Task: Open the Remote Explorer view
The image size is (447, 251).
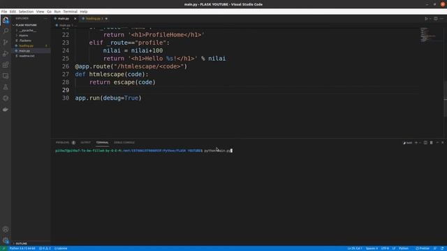Action: point(6,76)
